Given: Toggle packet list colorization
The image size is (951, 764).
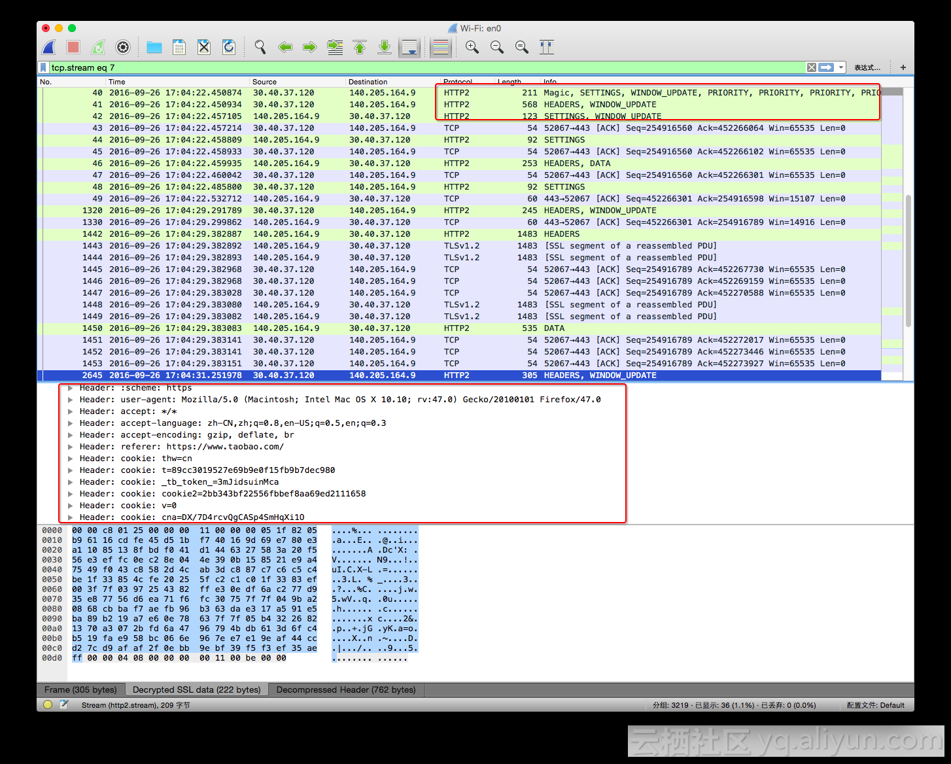Looking at the screenshot, I should [x=441, y=47].
